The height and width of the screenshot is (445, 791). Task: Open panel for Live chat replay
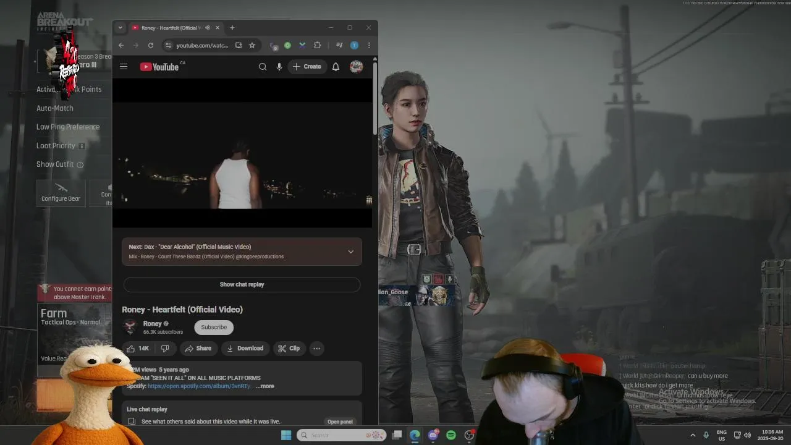[340, 422]
